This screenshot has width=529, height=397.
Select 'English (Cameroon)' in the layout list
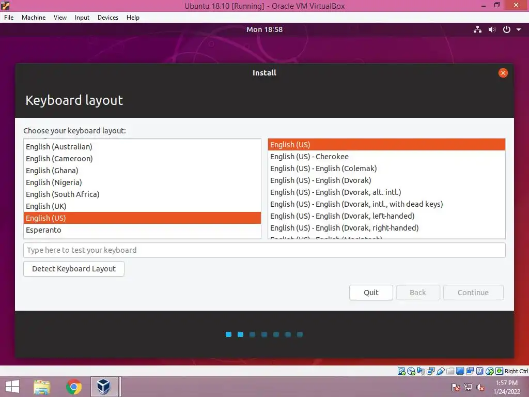[x=143, y=159]
